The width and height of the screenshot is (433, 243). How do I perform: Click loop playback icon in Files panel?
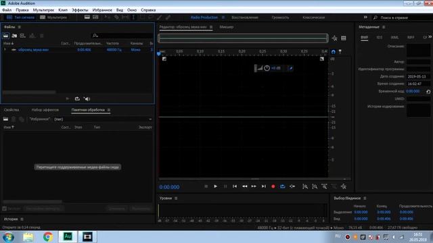pyautogui.click(x=77, y=99)
